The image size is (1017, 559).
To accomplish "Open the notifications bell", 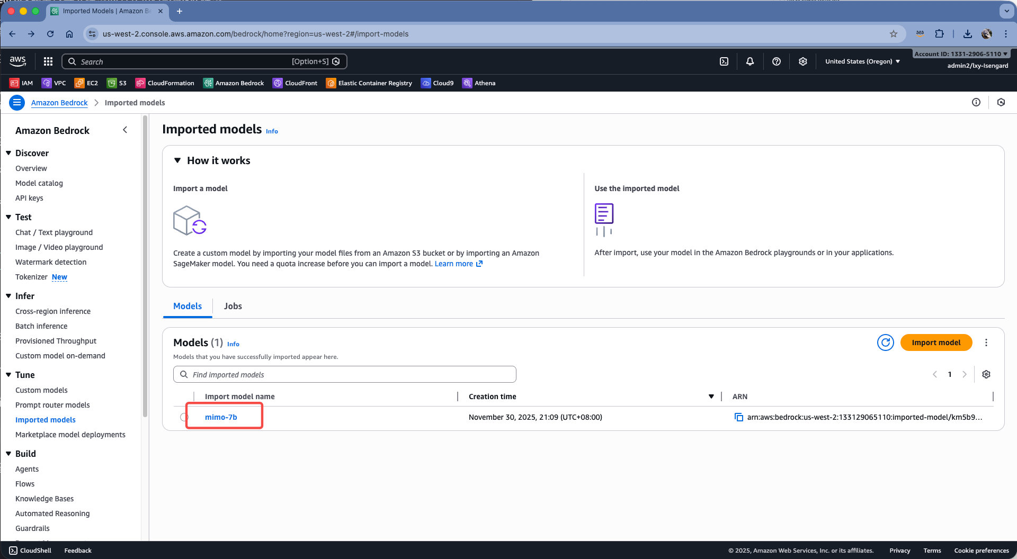I will 750,61.
